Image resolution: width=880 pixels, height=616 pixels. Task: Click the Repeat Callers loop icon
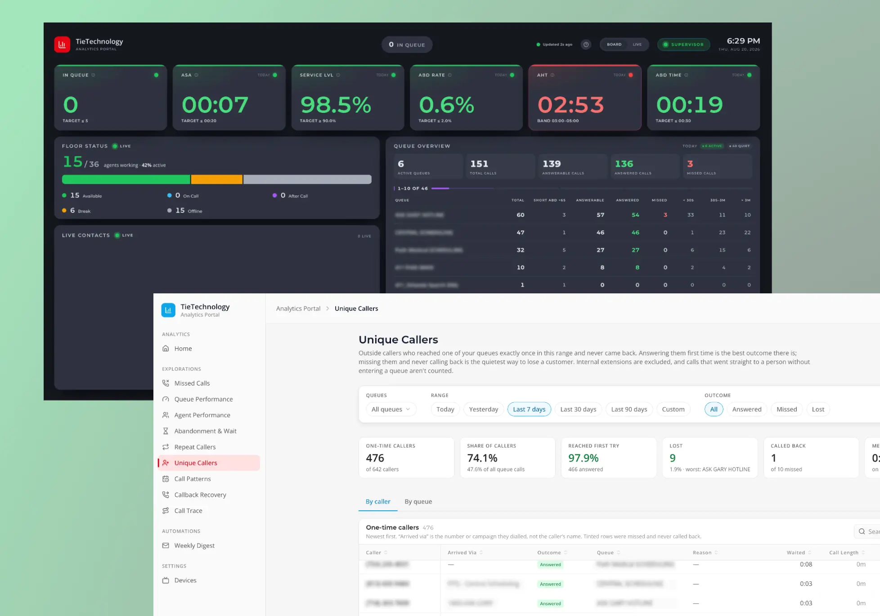pos(166,447)
